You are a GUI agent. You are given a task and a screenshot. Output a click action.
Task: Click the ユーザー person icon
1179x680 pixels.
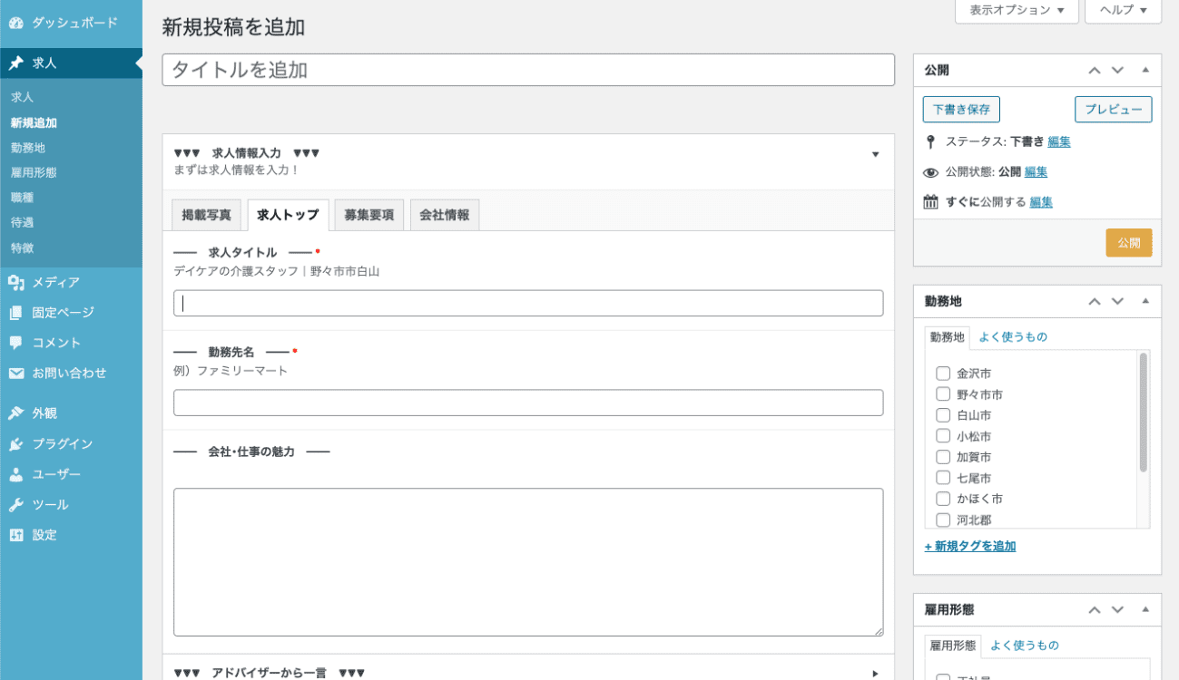point(16,474)
